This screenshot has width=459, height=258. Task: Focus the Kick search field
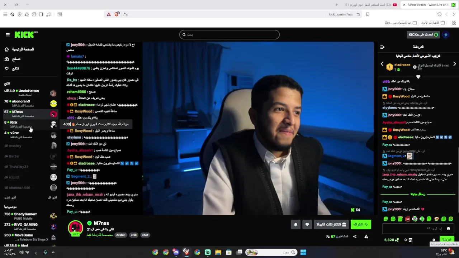(229, 34)
